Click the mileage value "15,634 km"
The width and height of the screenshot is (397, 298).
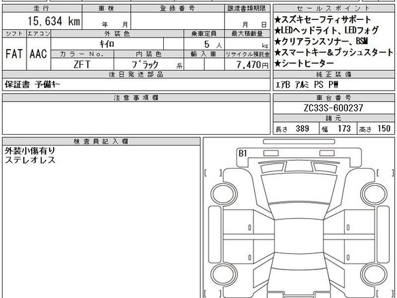54,21
